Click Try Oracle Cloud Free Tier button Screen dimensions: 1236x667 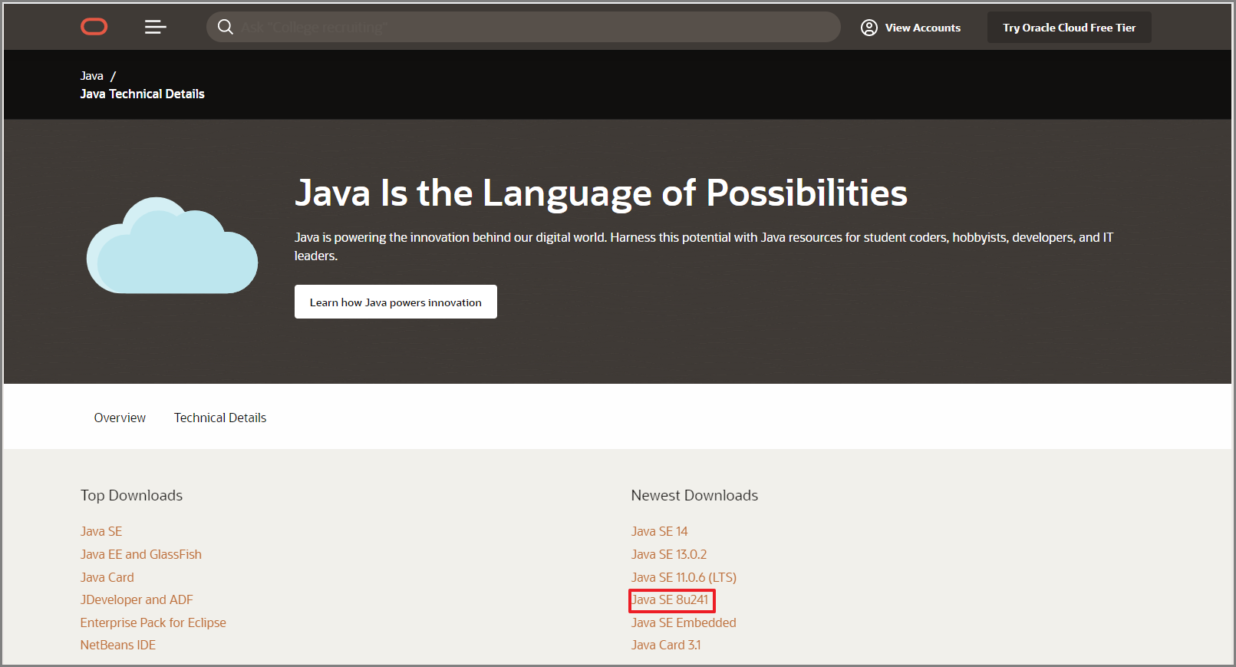click(x=1069, y=28)
